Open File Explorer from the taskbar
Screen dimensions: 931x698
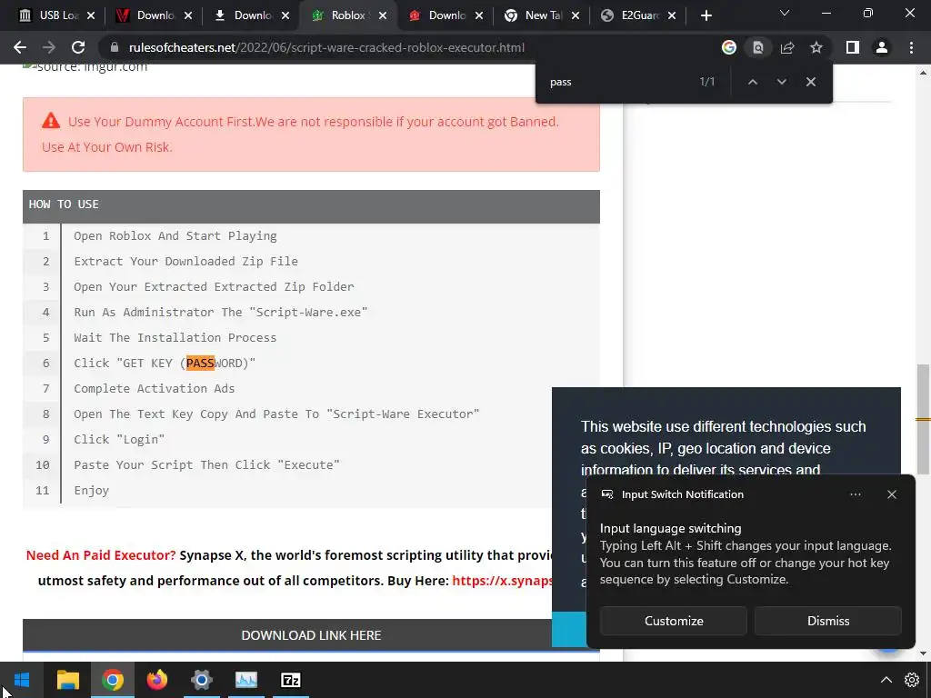pyautogui.click(x=67, y=680)
